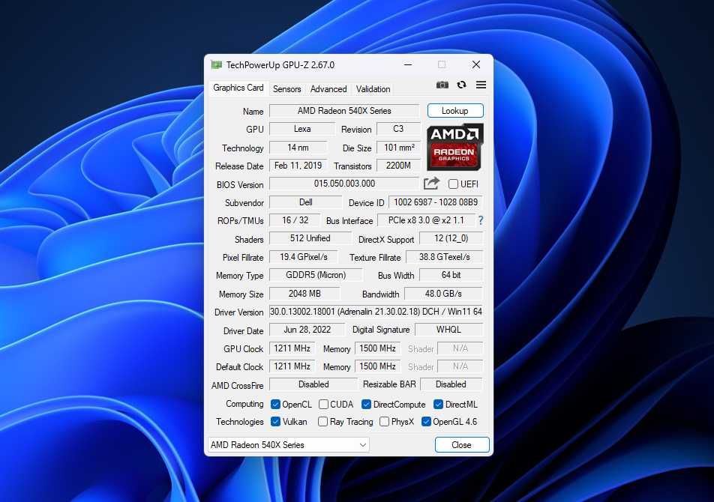
Task: Click the GPU-Z title bar app icon
Action: pyautogui.click(x=216, y=65)
